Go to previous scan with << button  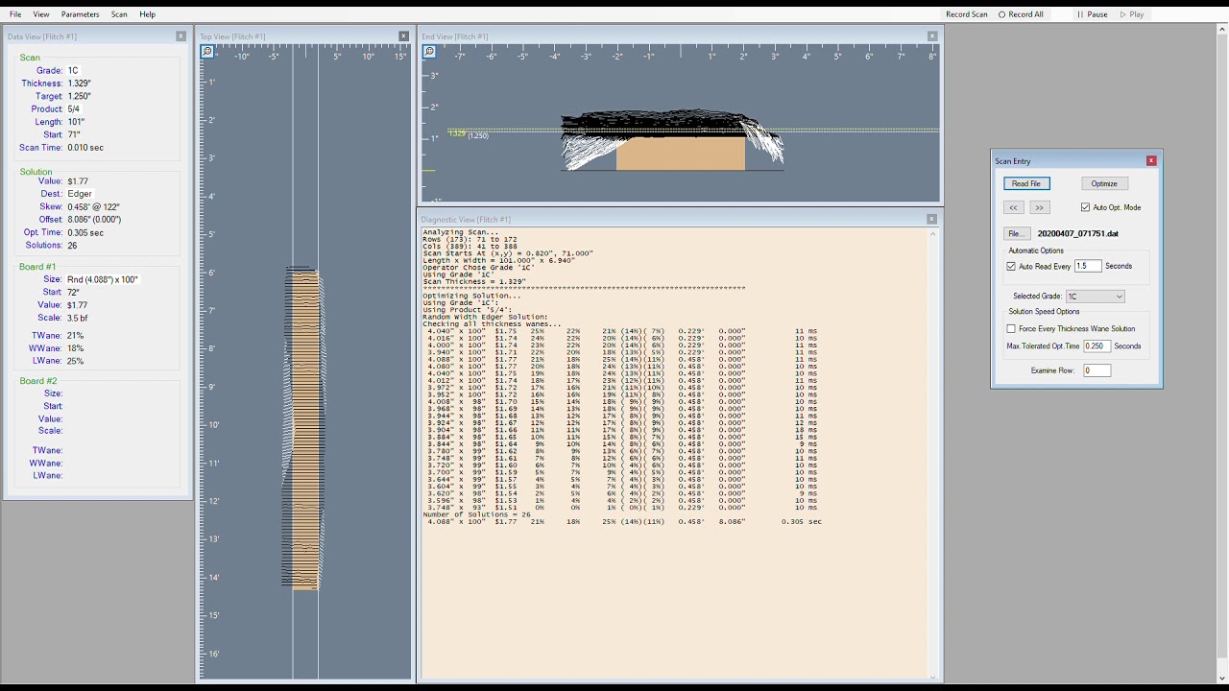pyautogui.click(x=1013, y=207)
